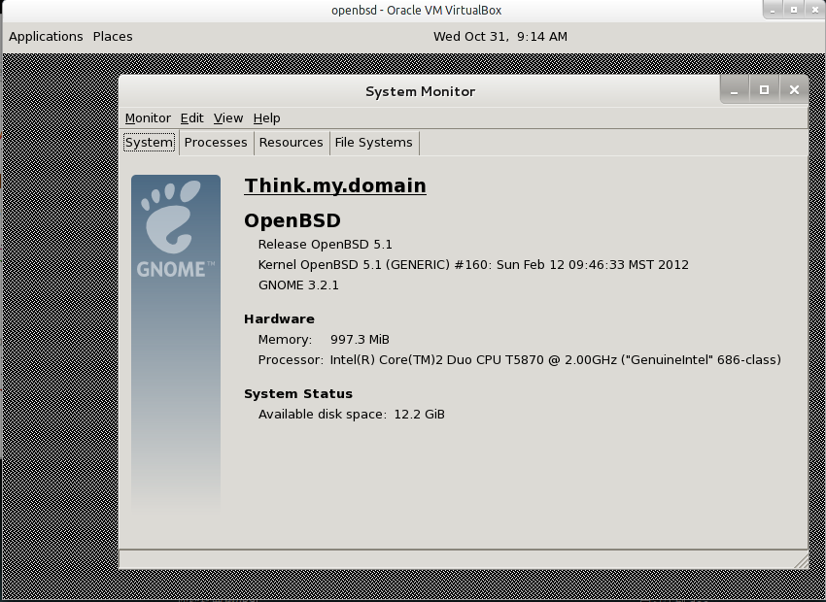
Task: Select the Intel Core2 Duo processor text
Action: 555,360
